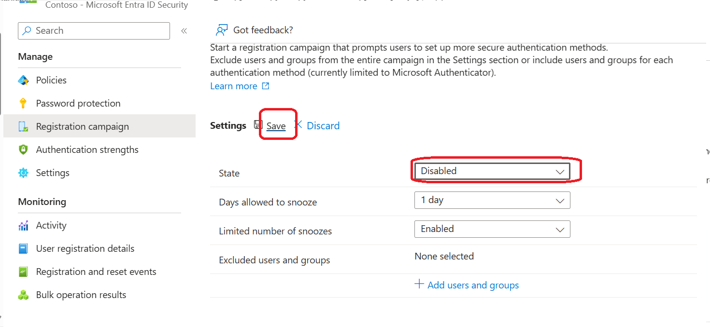Open Bulk operation results via its icon

click(x=23, y=294)
